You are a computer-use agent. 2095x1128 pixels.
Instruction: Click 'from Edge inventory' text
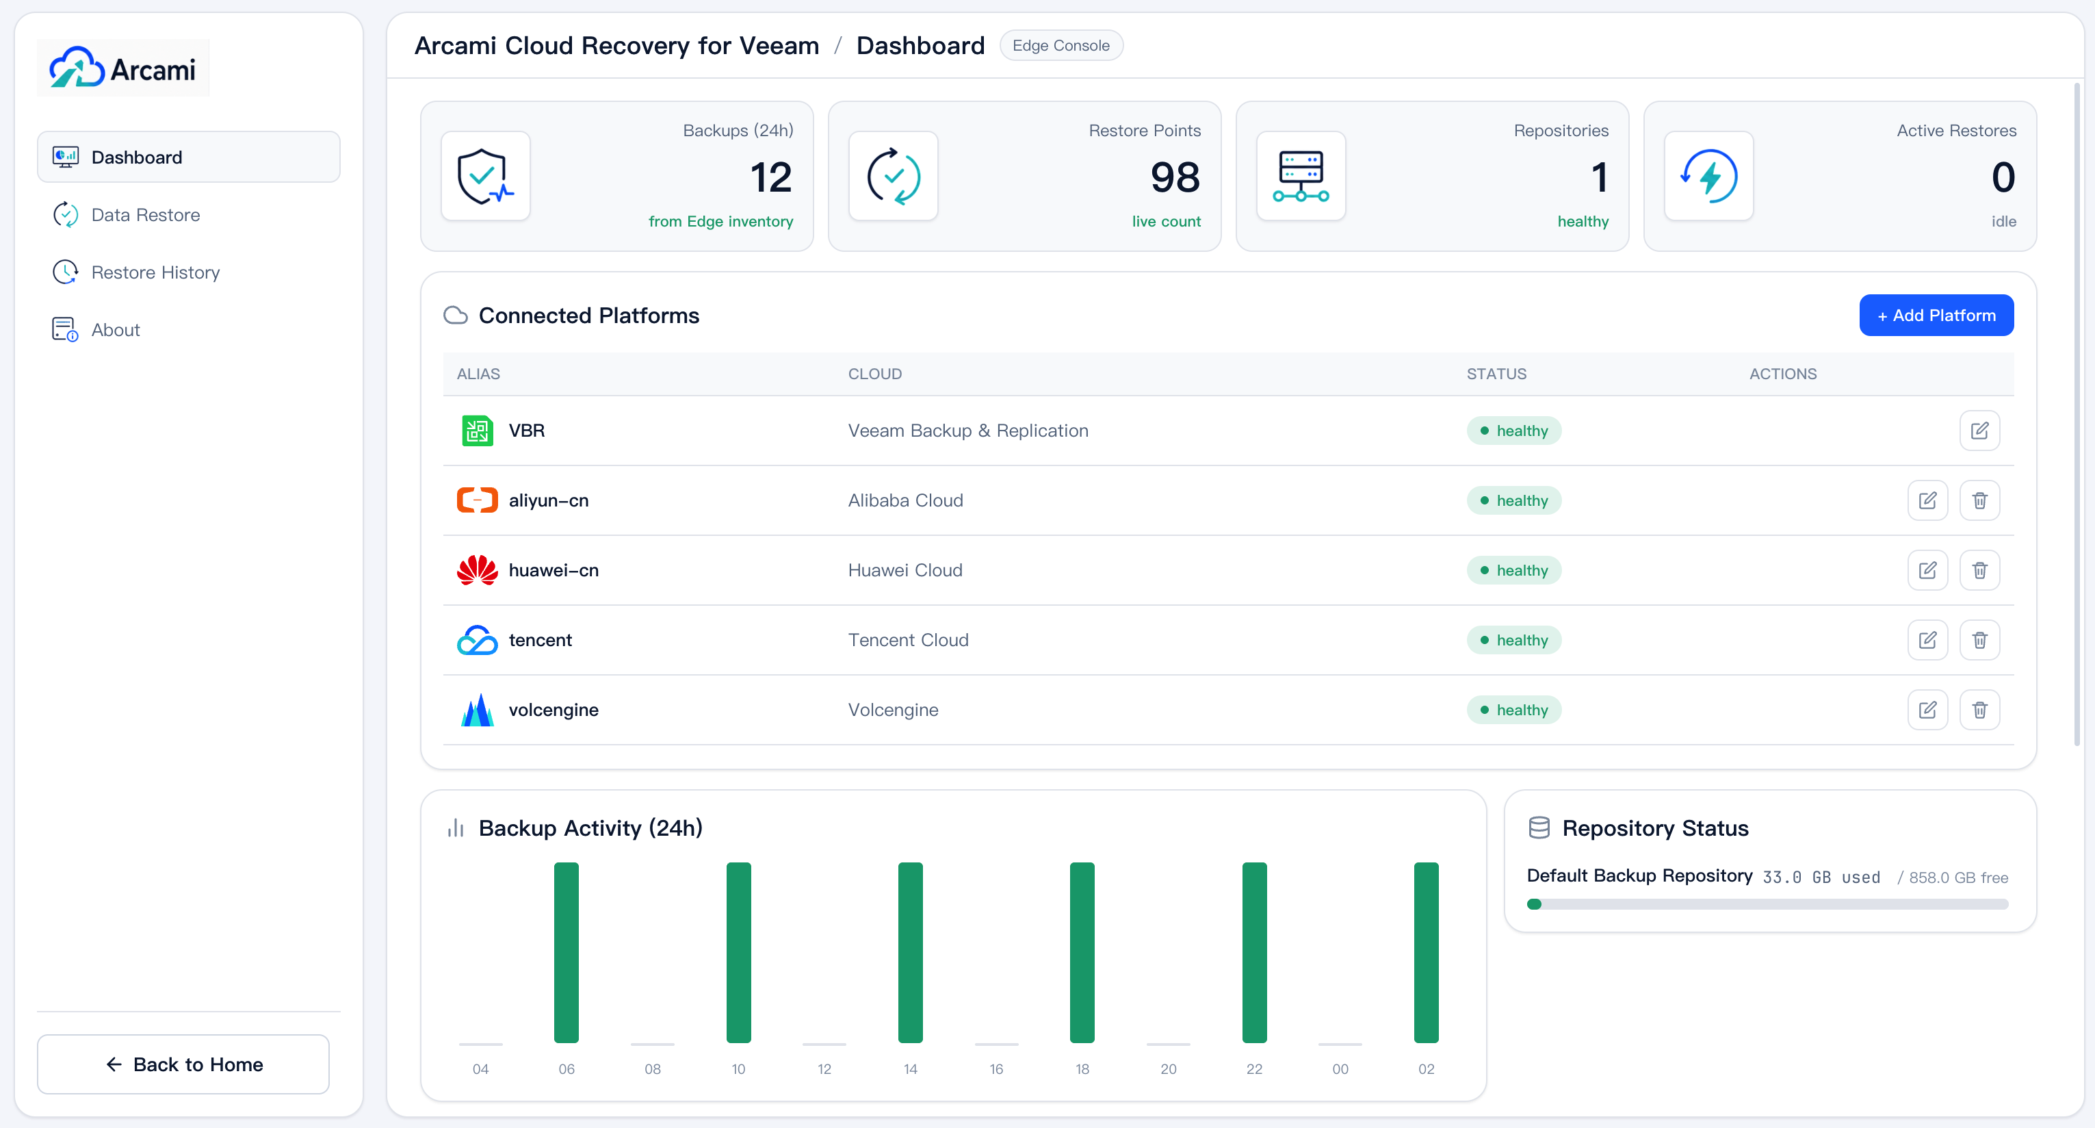(x=720, y=221)
